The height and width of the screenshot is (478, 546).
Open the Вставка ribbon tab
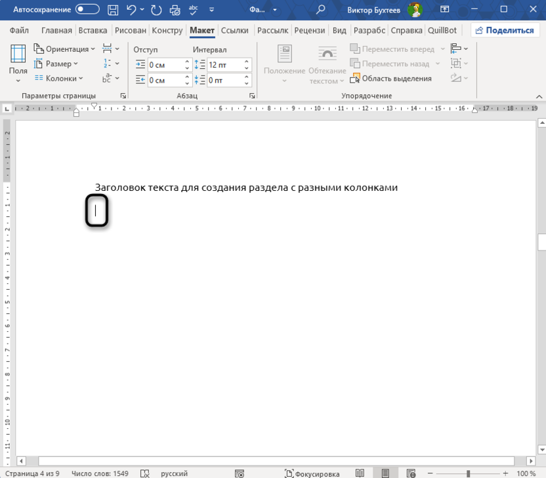click(94, 31)
